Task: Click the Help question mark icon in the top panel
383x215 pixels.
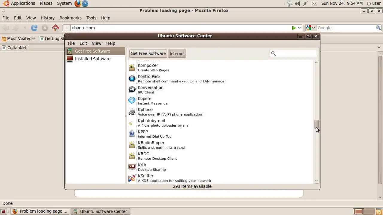Action: [x=85, y=3]
